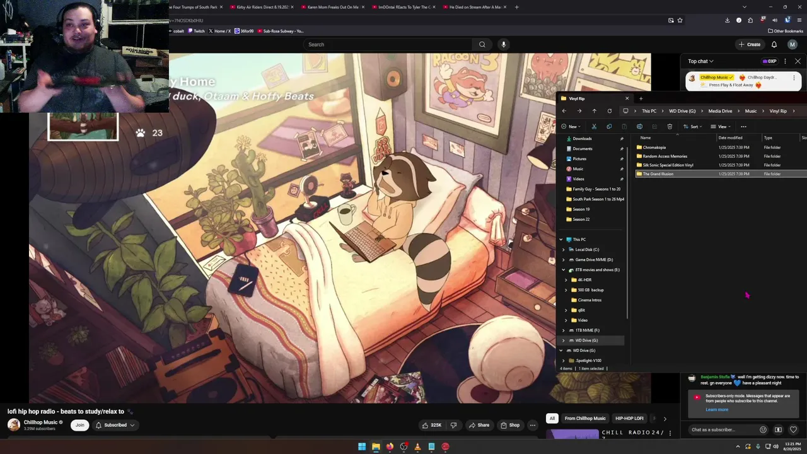Click the Copy icon in File Explorer toolbar
Viewport: 807px width, 454px height.
pos(609,126)
